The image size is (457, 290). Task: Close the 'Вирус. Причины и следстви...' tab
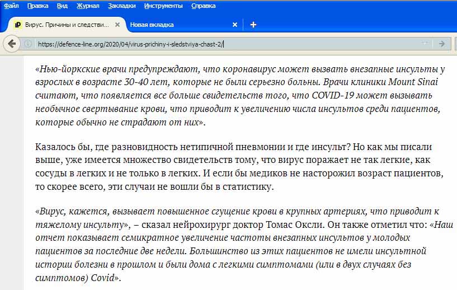click(x=117, y=25)
